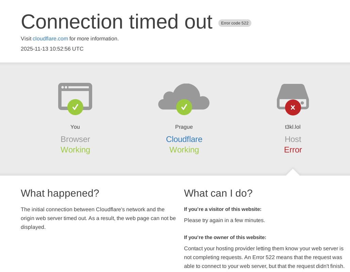Click the red Error status text
Image resolution: width=350 pixels, height=272 pixels.
tap(293, 150)
